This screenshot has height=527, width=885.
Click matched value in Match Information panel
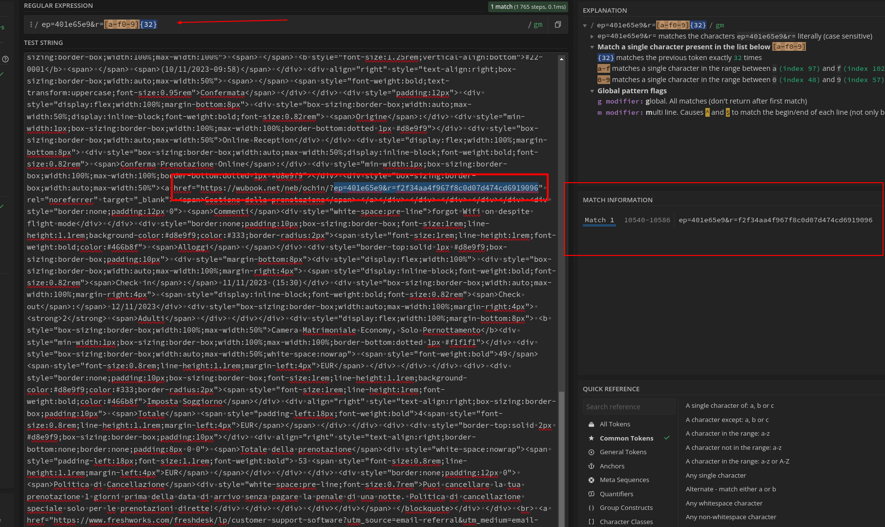[775, 220]
